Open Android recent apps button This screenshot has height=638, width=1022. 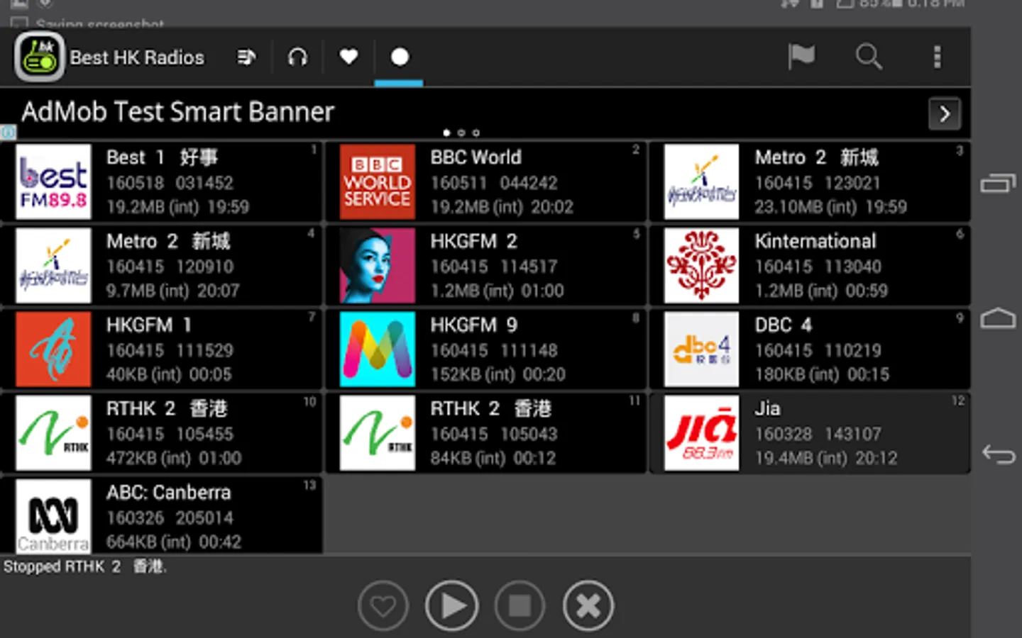(998, 184)
